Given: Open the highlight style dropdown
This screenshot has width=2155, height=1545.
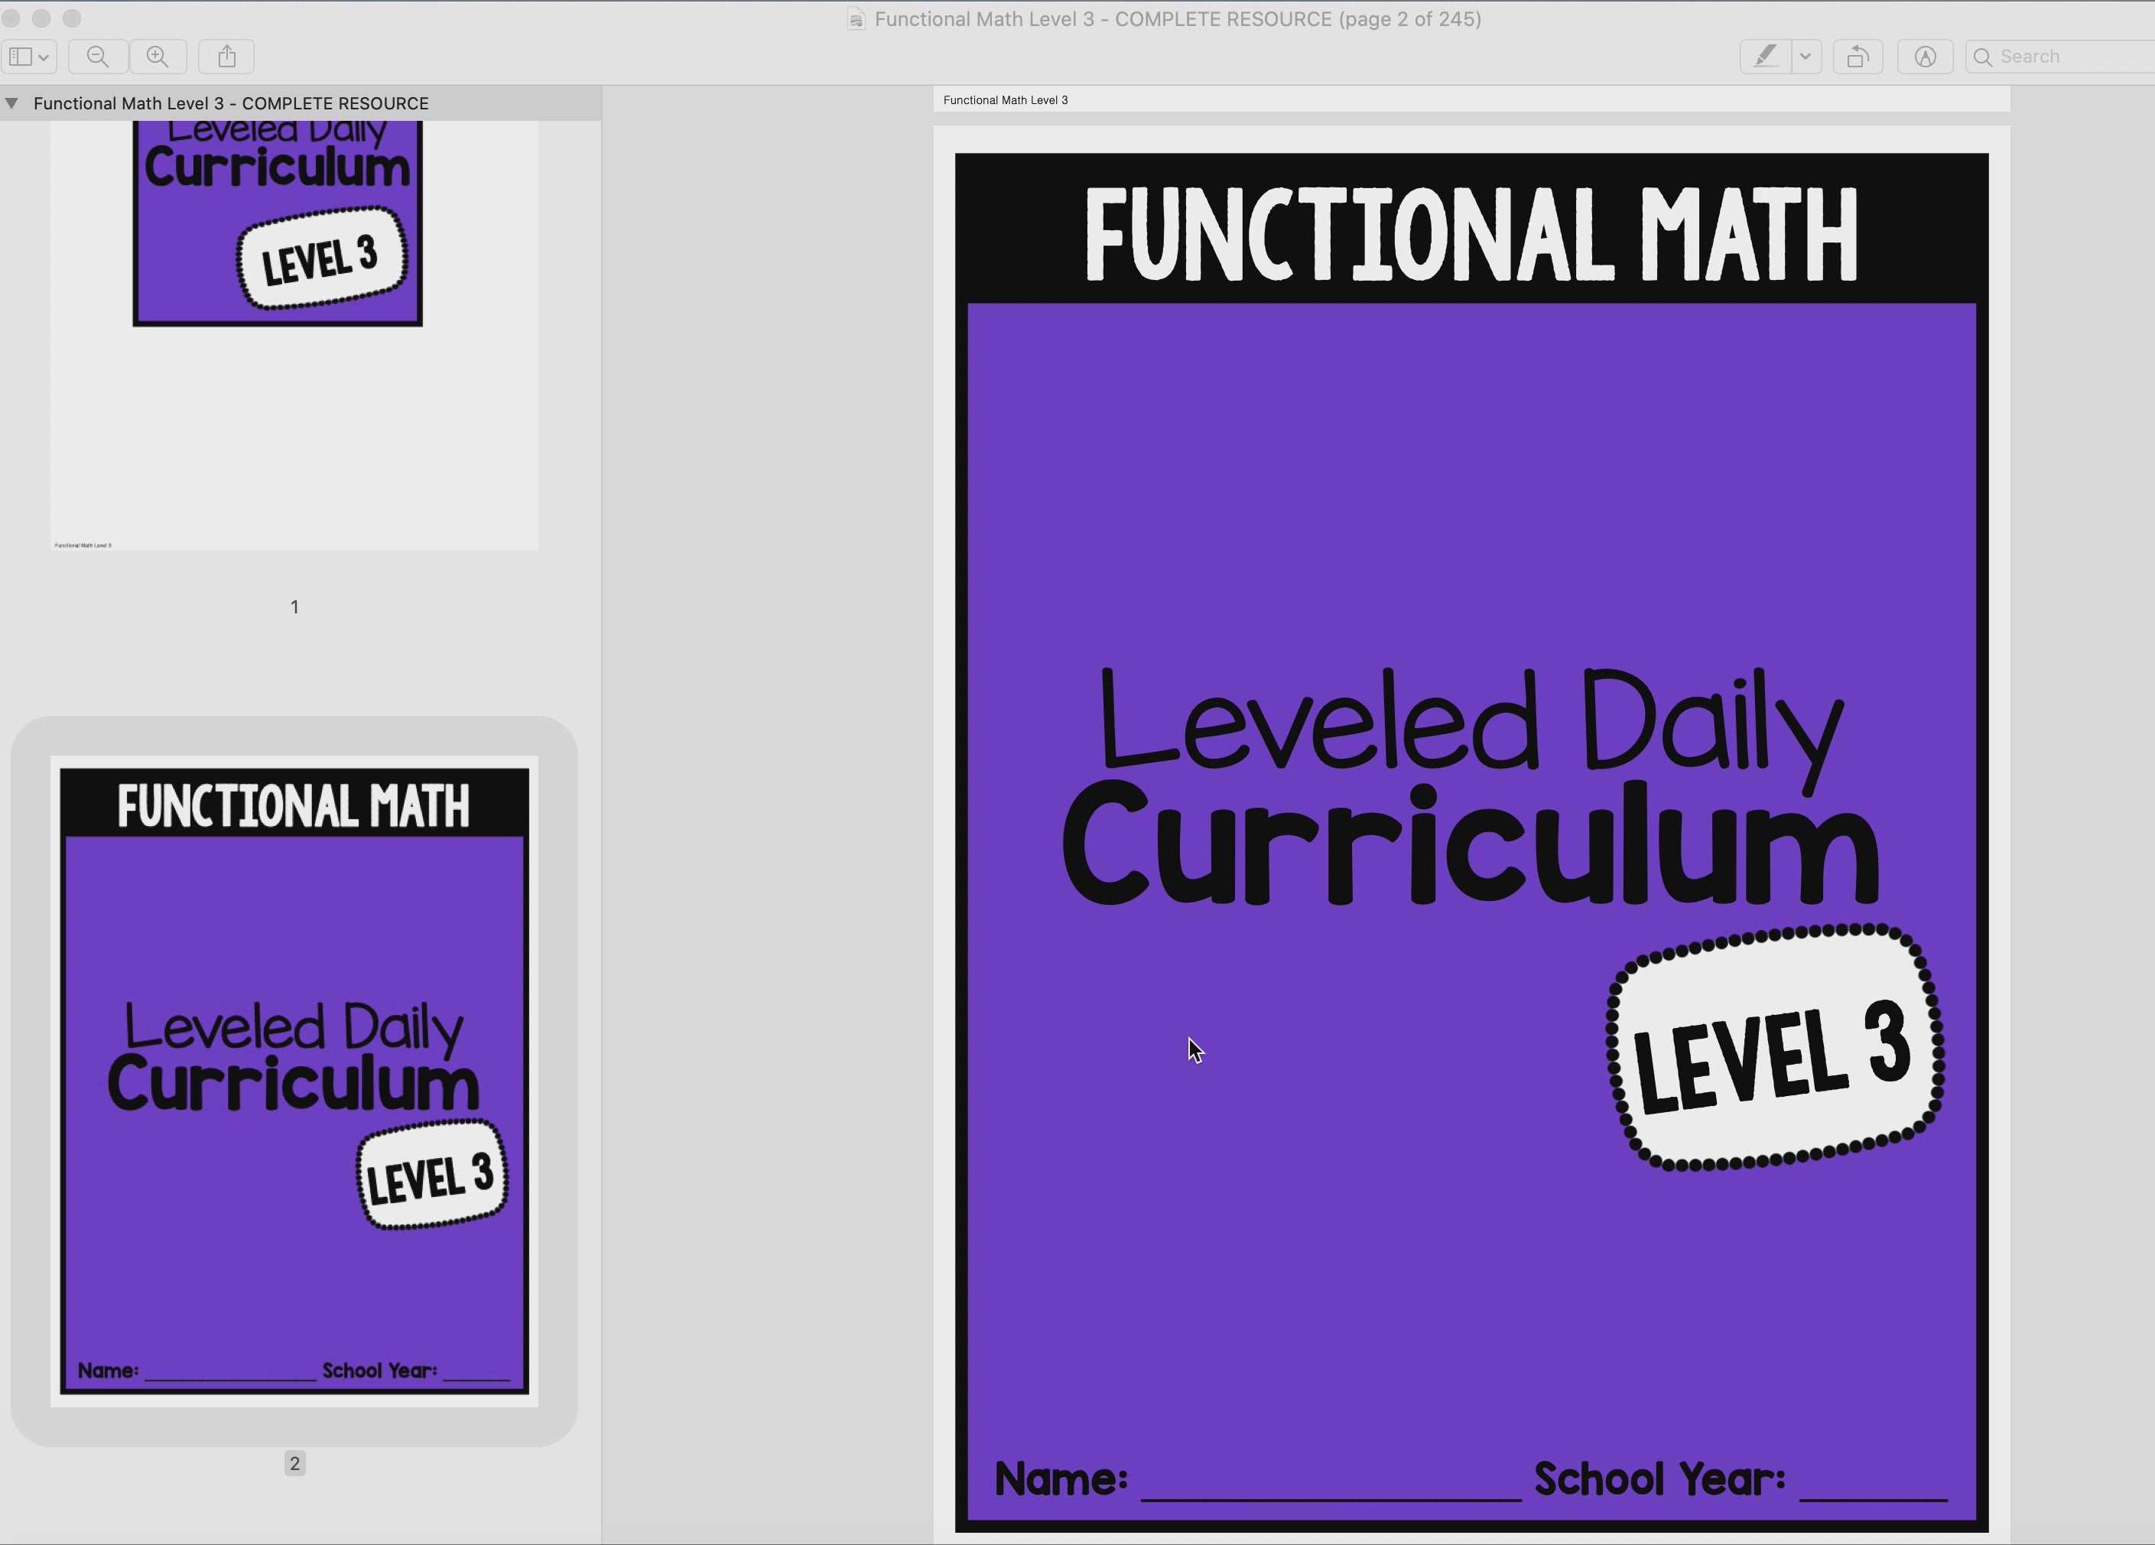Looking at the screenshot, I should tap(1806, 56).
